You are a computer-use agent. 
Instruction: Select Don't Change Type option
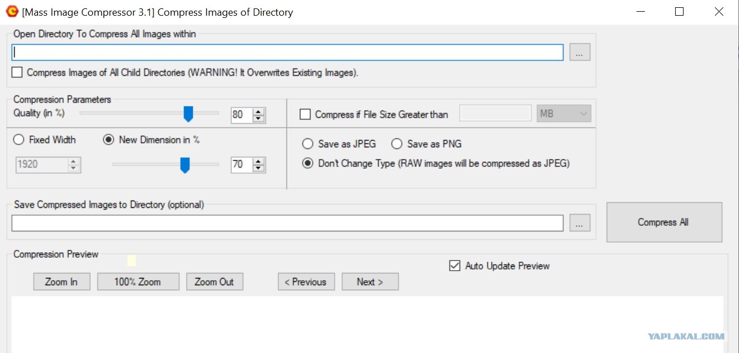[308, 164]
